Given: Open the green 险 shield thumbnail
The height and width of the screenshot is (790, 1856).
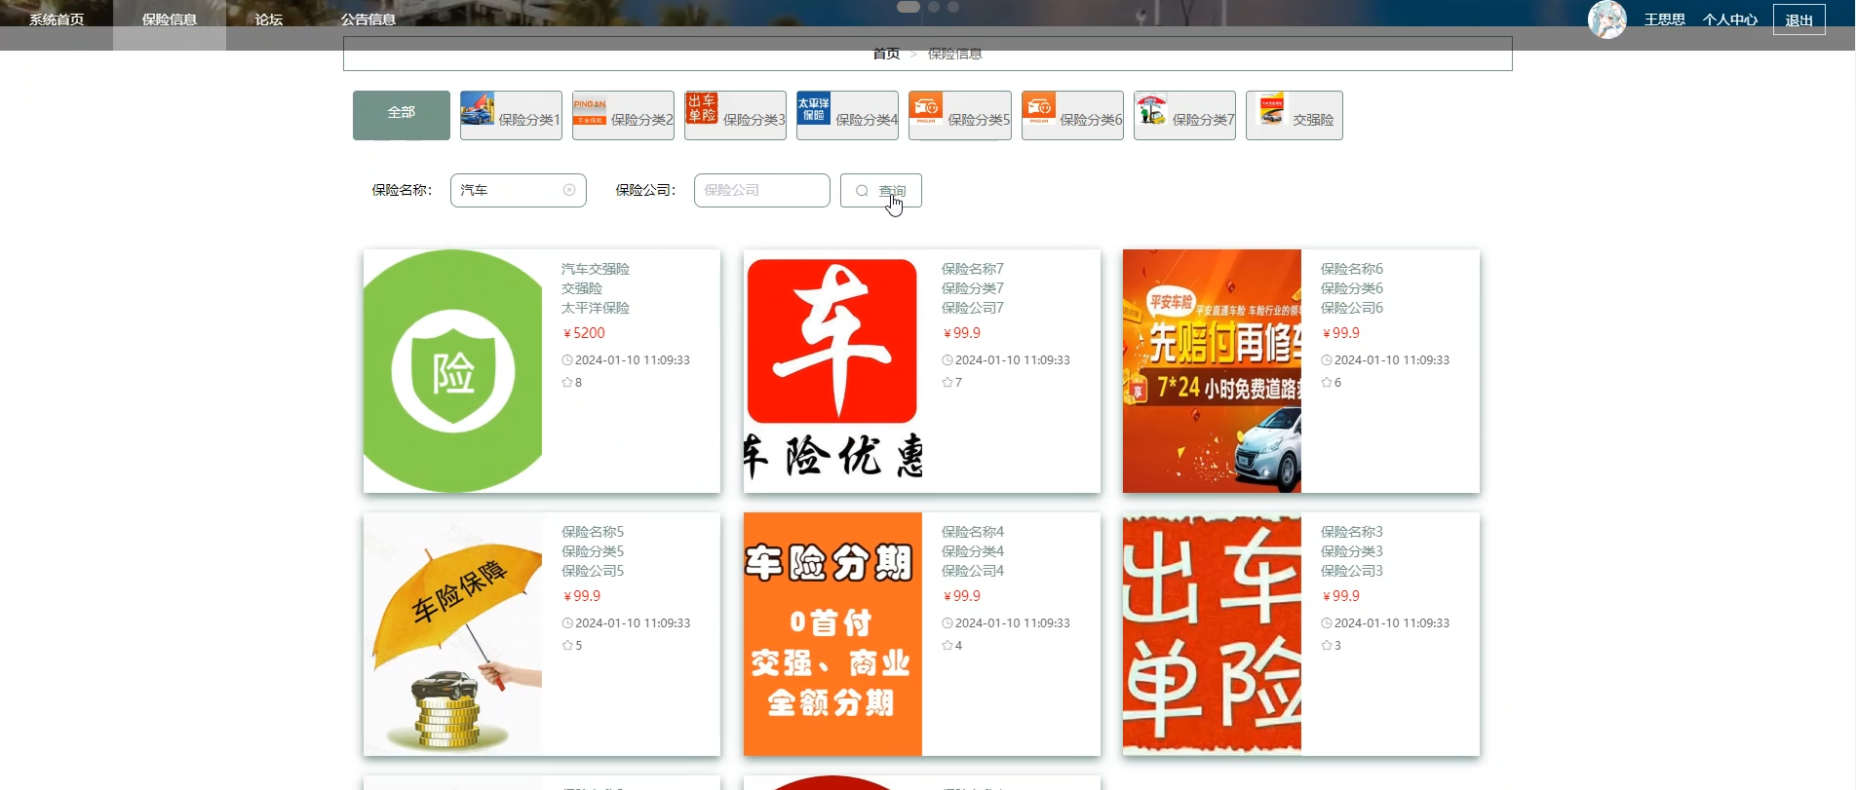Looking at the screenshot, I should click(x=452, y=371).
